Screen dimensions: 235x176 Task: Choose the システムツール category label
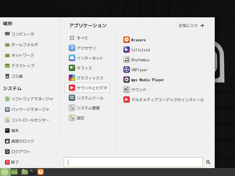pos(90,98)
